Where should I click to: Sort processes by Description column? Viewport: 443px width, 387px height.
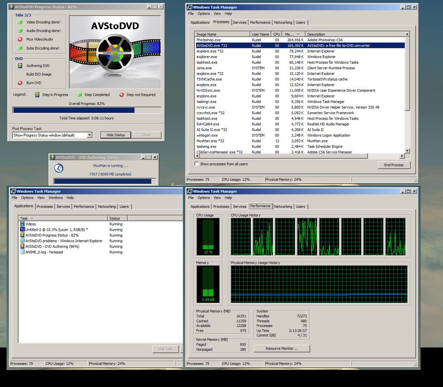point(355,34)
